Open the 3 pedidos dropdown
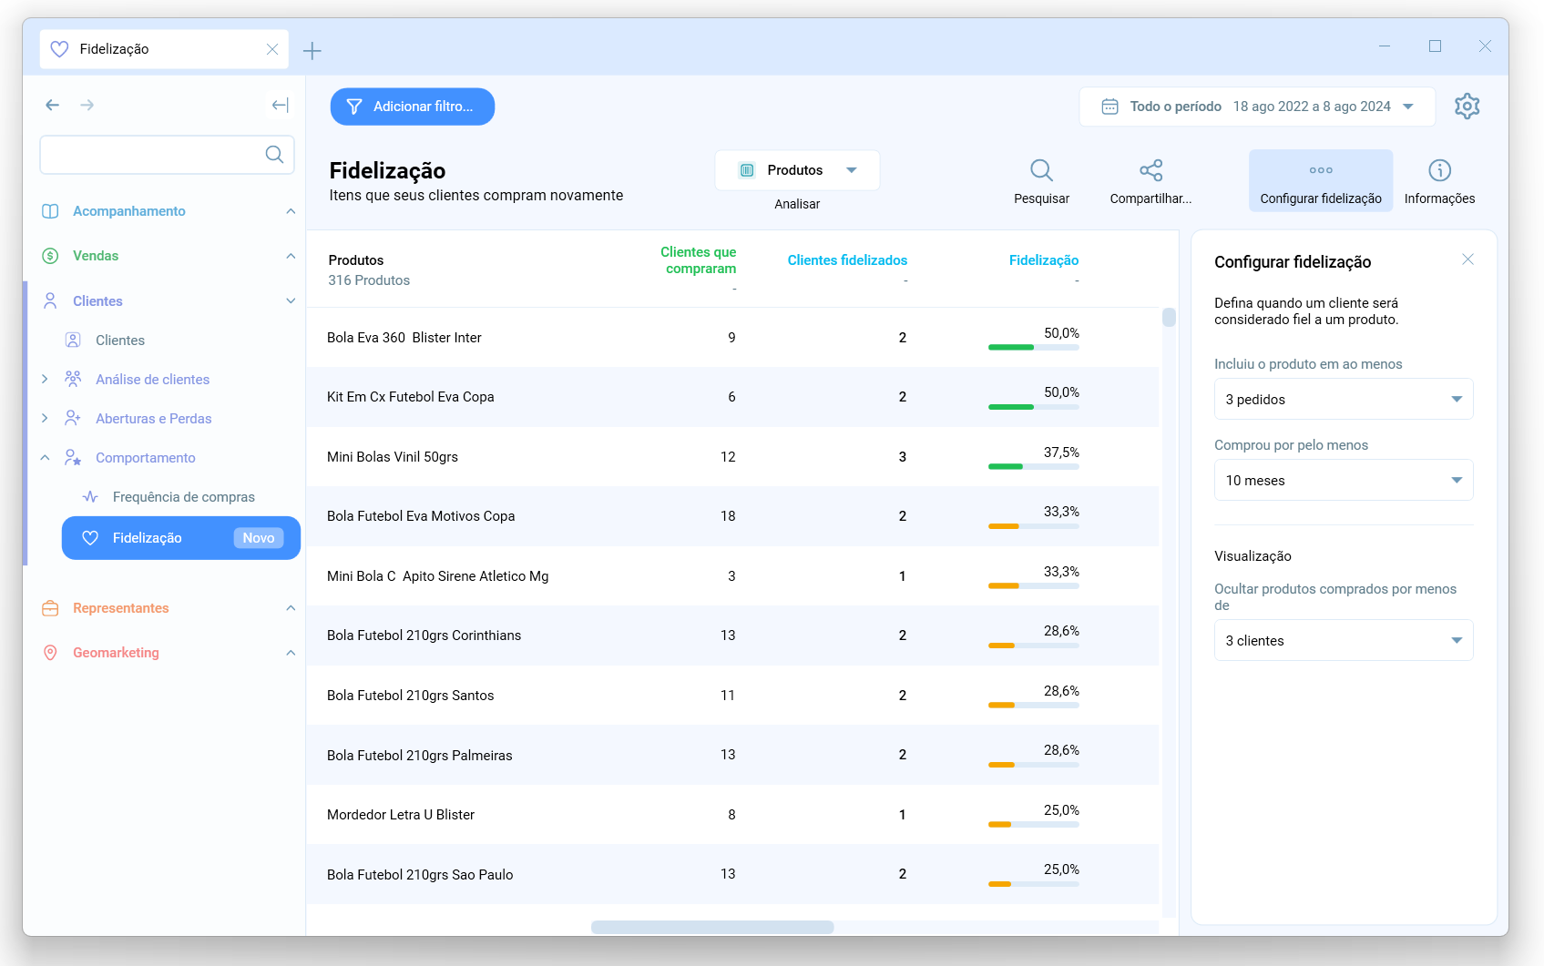 pyautogui.click(x=1344, y=399)
